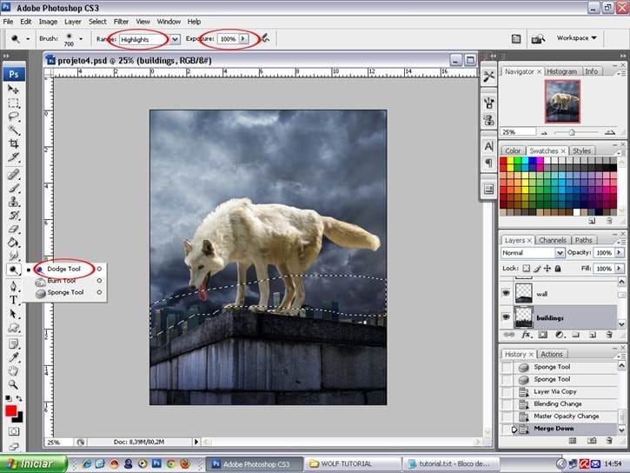The width and height of the screenshot is (630, 473).
Task: Open the Range dropdown showing Highlights
Action: tap(175, 39)
